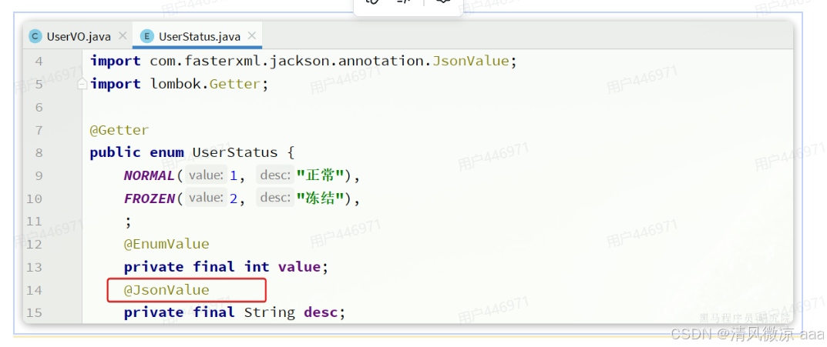Click line number 7 in the gutter
Screen dimensions: 827x347
[39, 130]
